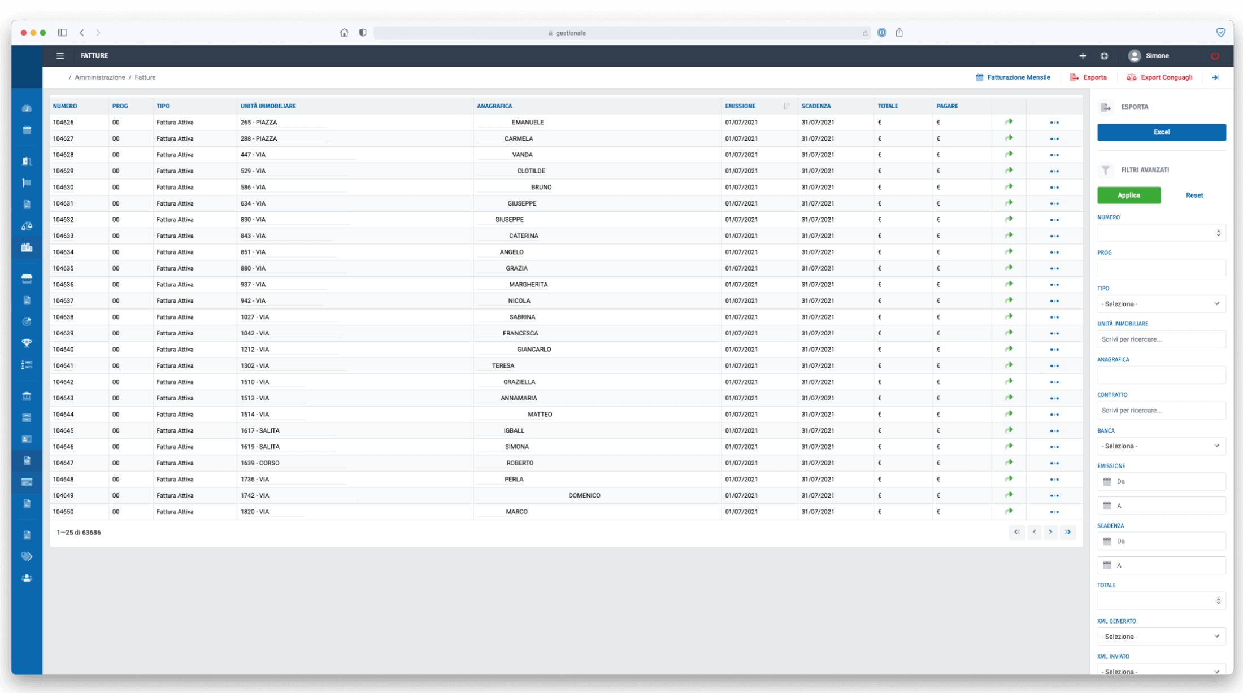Open the hamburger menu next to FATTURE
Image resolution: width=1243 pixels, height=693 pixels.
[60, 55]
